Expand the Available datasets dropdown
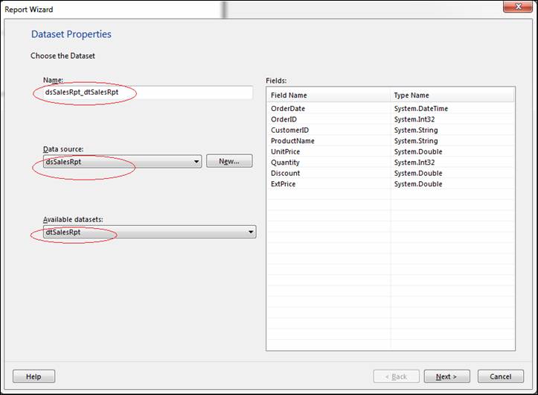Viewport: 538px width, 395px height. point(150,232)
